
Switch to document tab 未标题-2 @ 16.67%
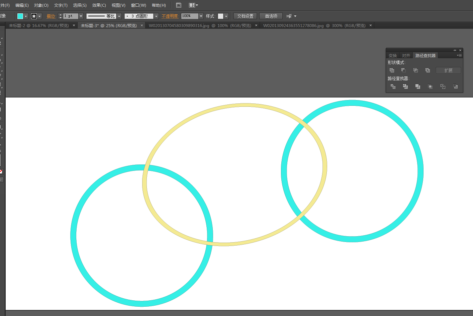pyautogui.click(x=39, y=26)
